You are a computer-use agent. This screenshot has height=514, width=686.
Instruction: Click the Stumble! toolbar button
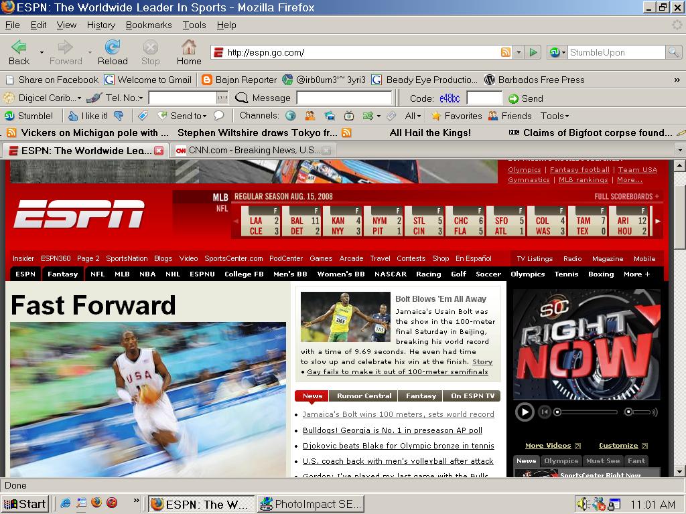[x=28, y=116]
